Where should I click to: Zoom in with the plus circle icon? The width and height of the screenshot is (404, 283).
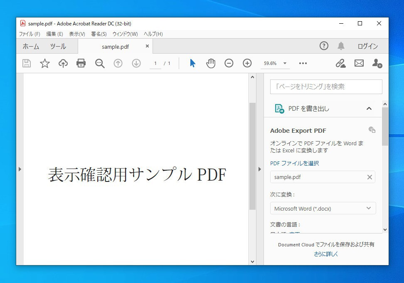247,63
